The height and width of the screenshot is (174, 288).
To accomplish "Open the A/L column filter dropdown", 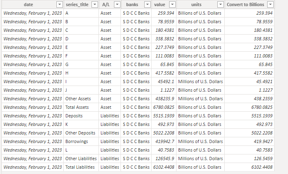I will [117, 4].
